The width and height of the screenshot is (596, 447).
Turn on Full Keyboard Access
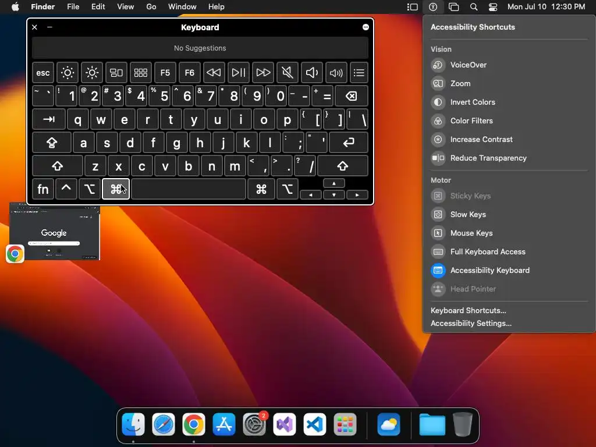pos(509,251)
